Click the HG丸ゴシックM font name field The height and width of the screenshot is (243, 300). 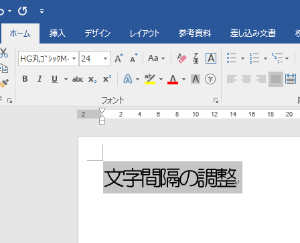coord(45,59)
